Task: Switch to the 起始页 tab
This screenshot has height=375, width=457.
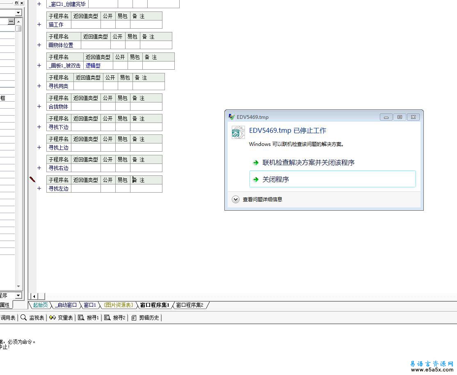Action: click(x=40, y=305)
